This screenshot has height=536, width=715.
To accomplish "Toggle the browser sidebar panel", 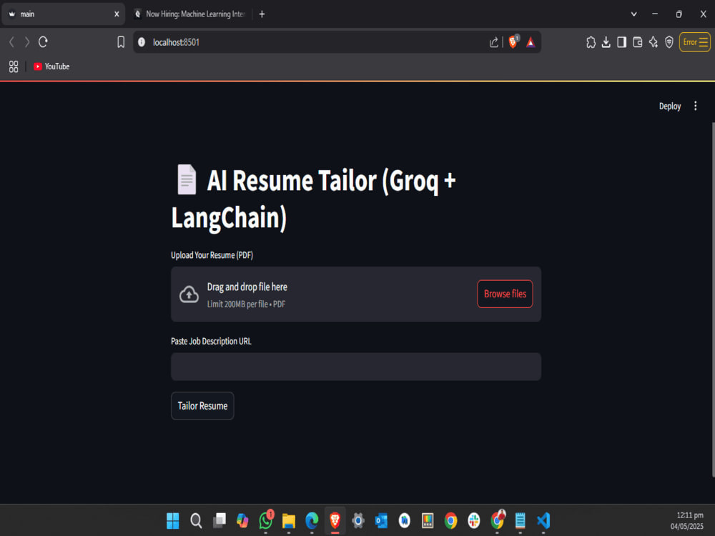I will coord(621,42).
